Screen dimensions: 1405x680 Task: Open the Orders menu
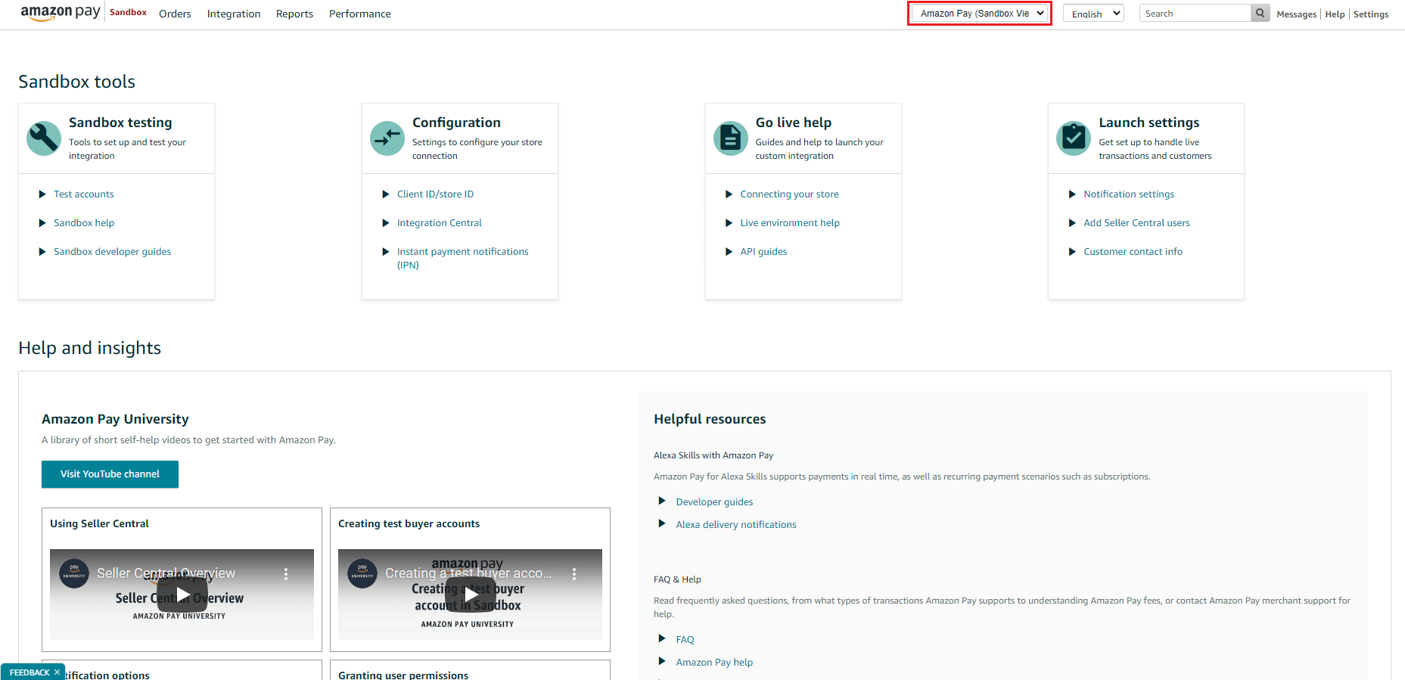point(175,14)
